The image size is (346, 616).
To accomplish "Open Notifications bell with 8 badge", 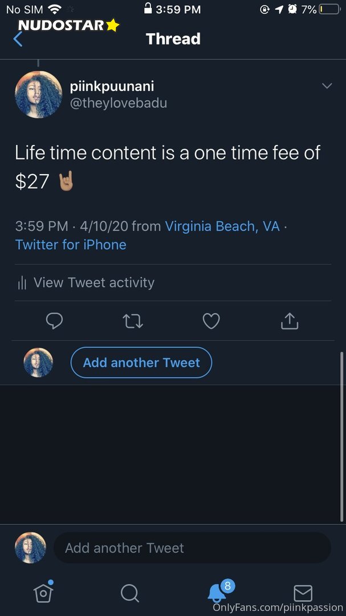I will click(x=218, y=592).
